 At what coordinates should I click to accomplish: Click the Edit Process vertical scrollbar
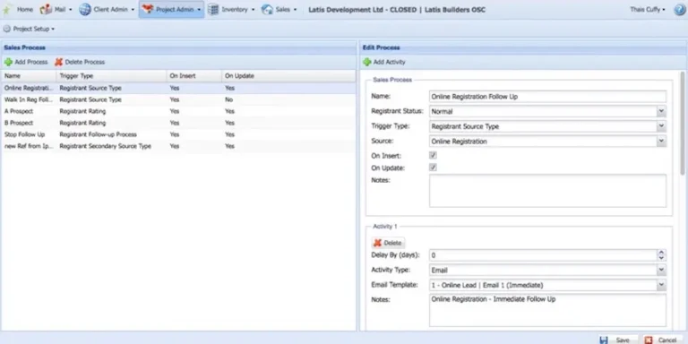pyautogui.click(x=682, y=123)
